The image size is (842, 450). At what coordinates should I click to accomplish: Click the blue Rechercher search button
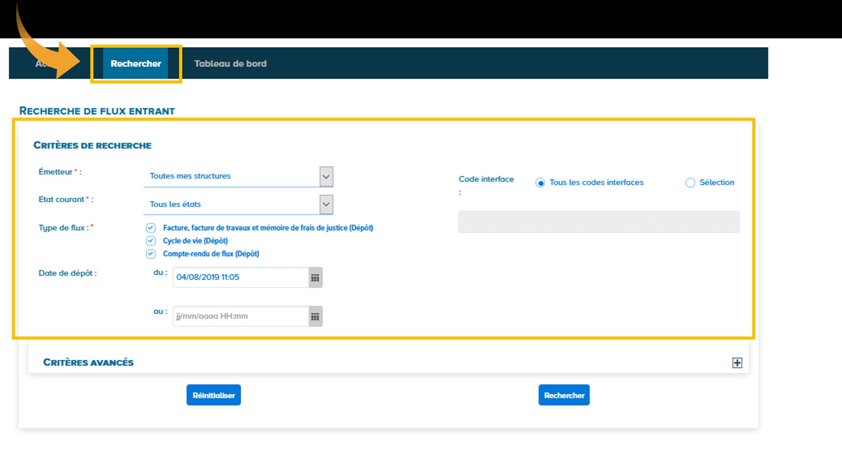click(x=564, y=395)
